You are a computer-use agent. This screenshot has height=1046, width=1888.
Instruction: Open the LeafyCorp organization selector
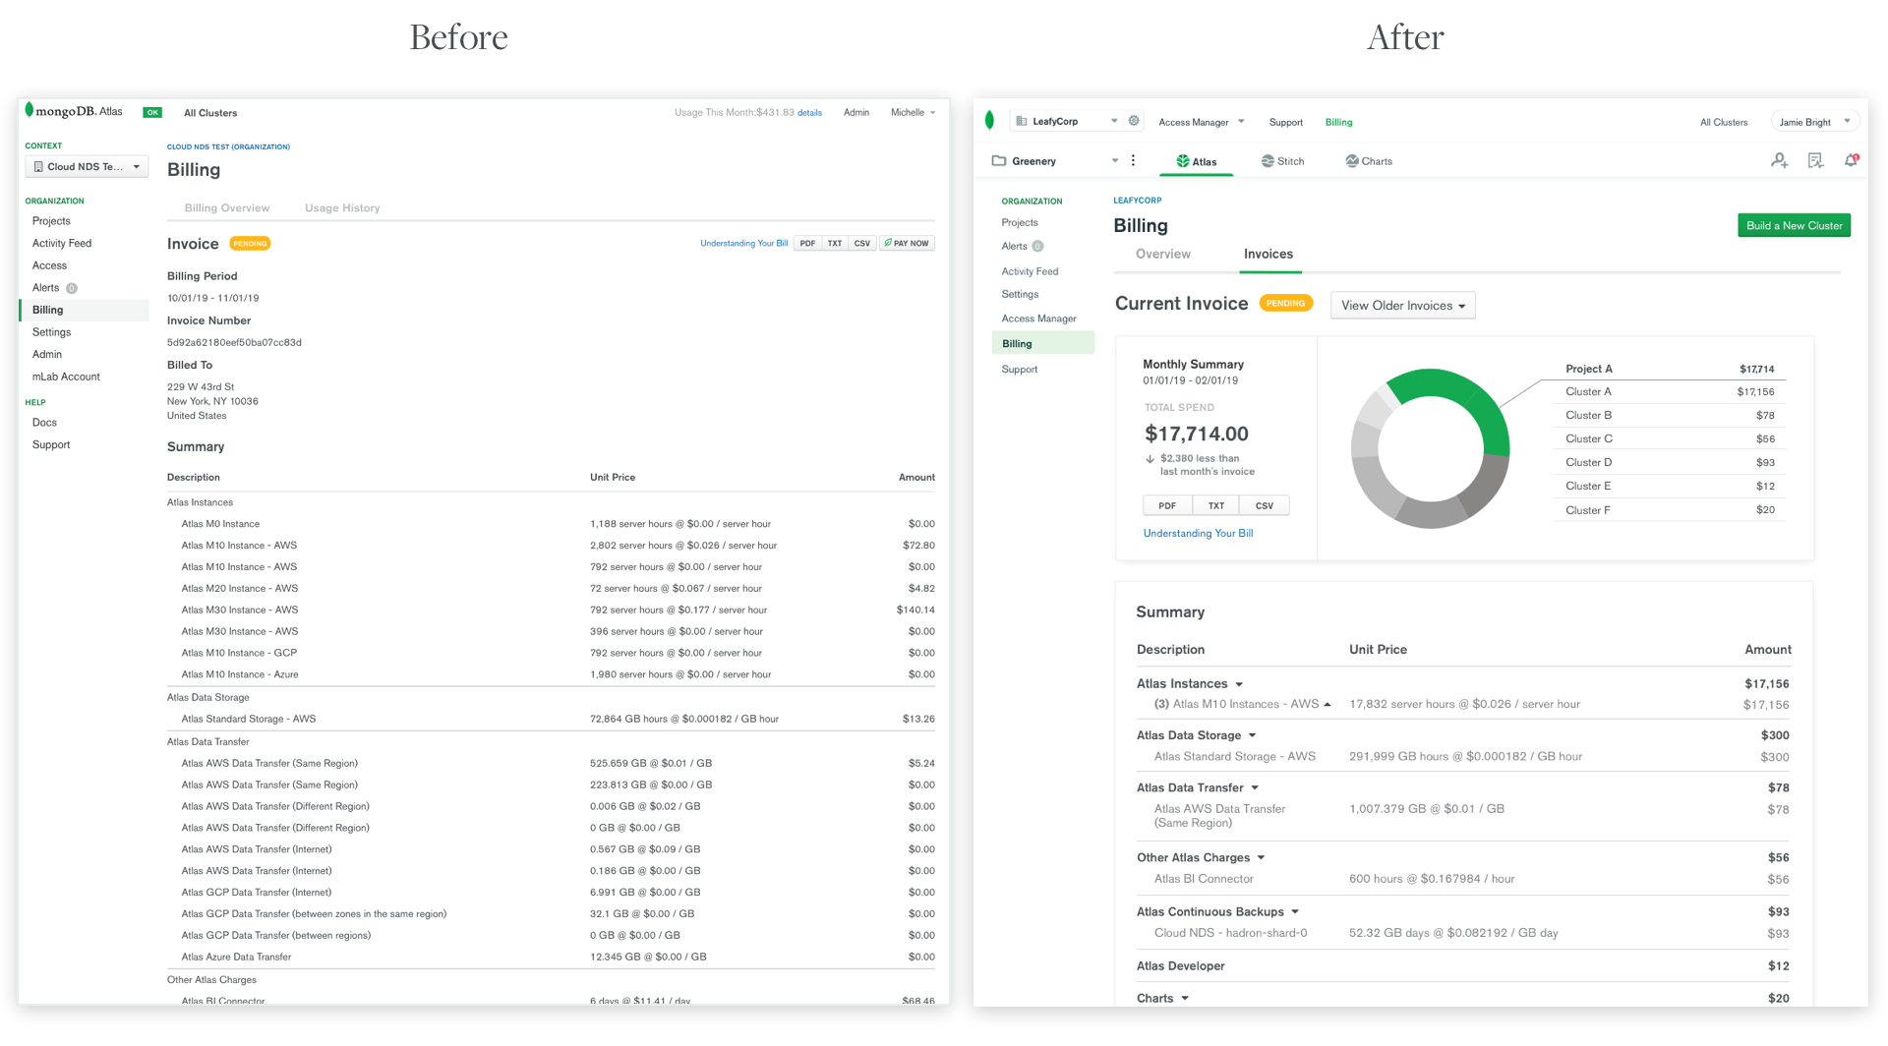(x=1066, y=121)
